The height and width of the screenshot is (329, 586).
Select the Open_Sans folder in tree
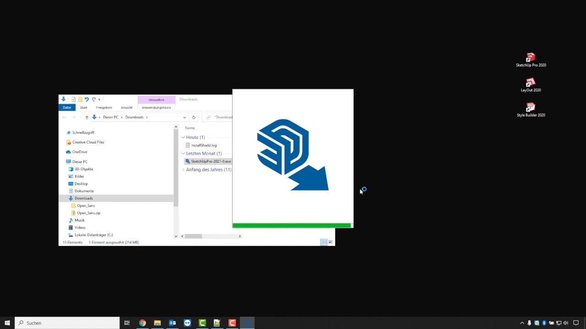(86, 206)
